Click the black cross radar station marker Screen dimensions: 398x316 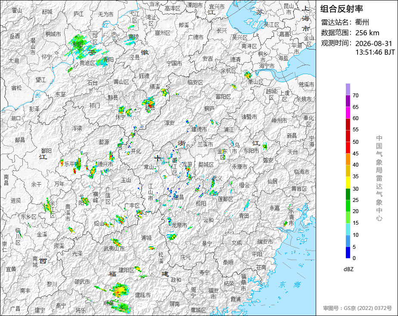tap(157, 158)
